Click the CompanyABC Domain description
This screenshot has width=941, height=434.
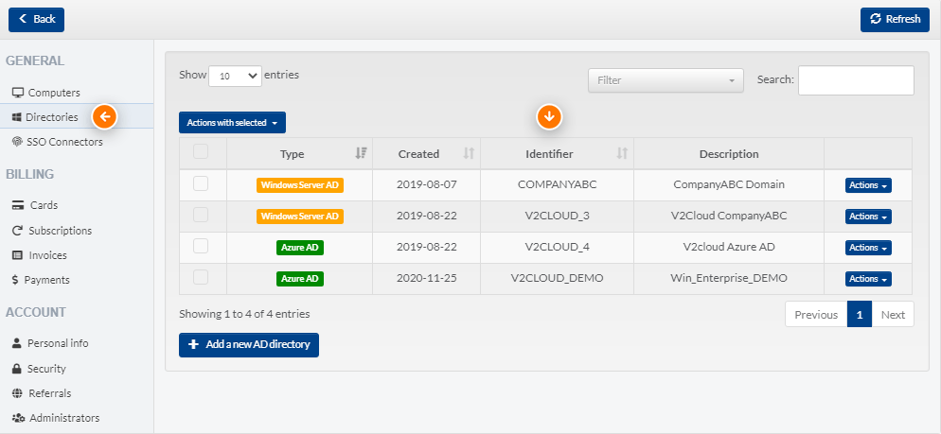(x=729, y=184)
